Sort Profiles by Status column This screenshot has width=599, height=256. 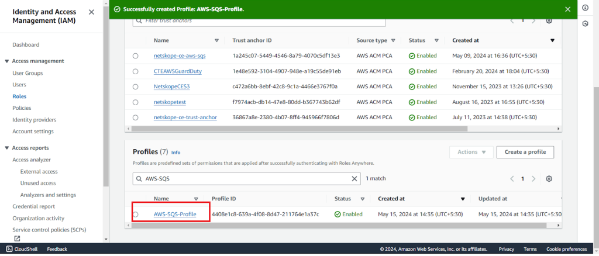click(363, 199)
